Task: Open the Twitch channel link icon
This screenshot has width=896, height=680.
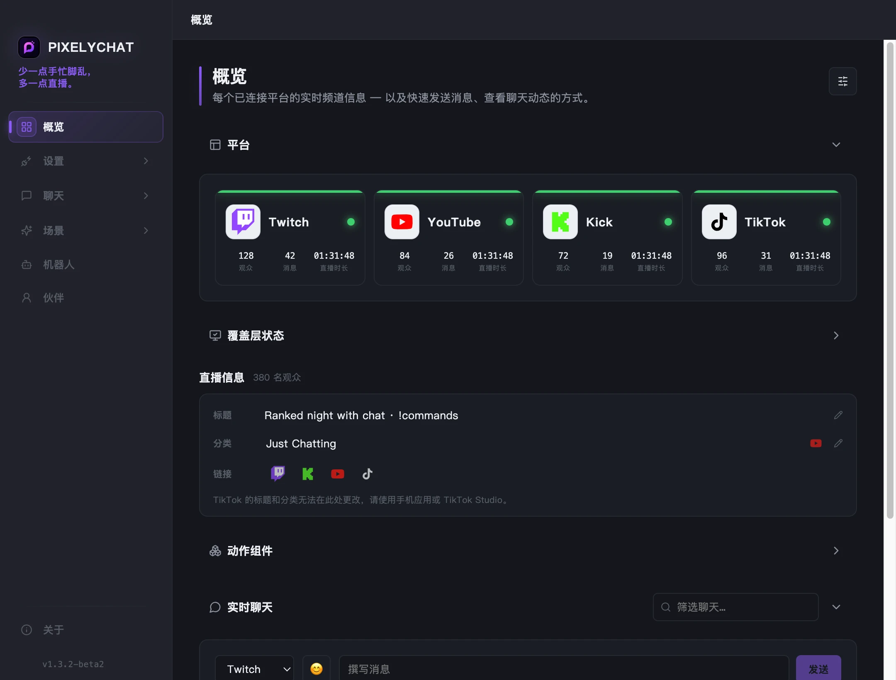Action: coord(278,474)
